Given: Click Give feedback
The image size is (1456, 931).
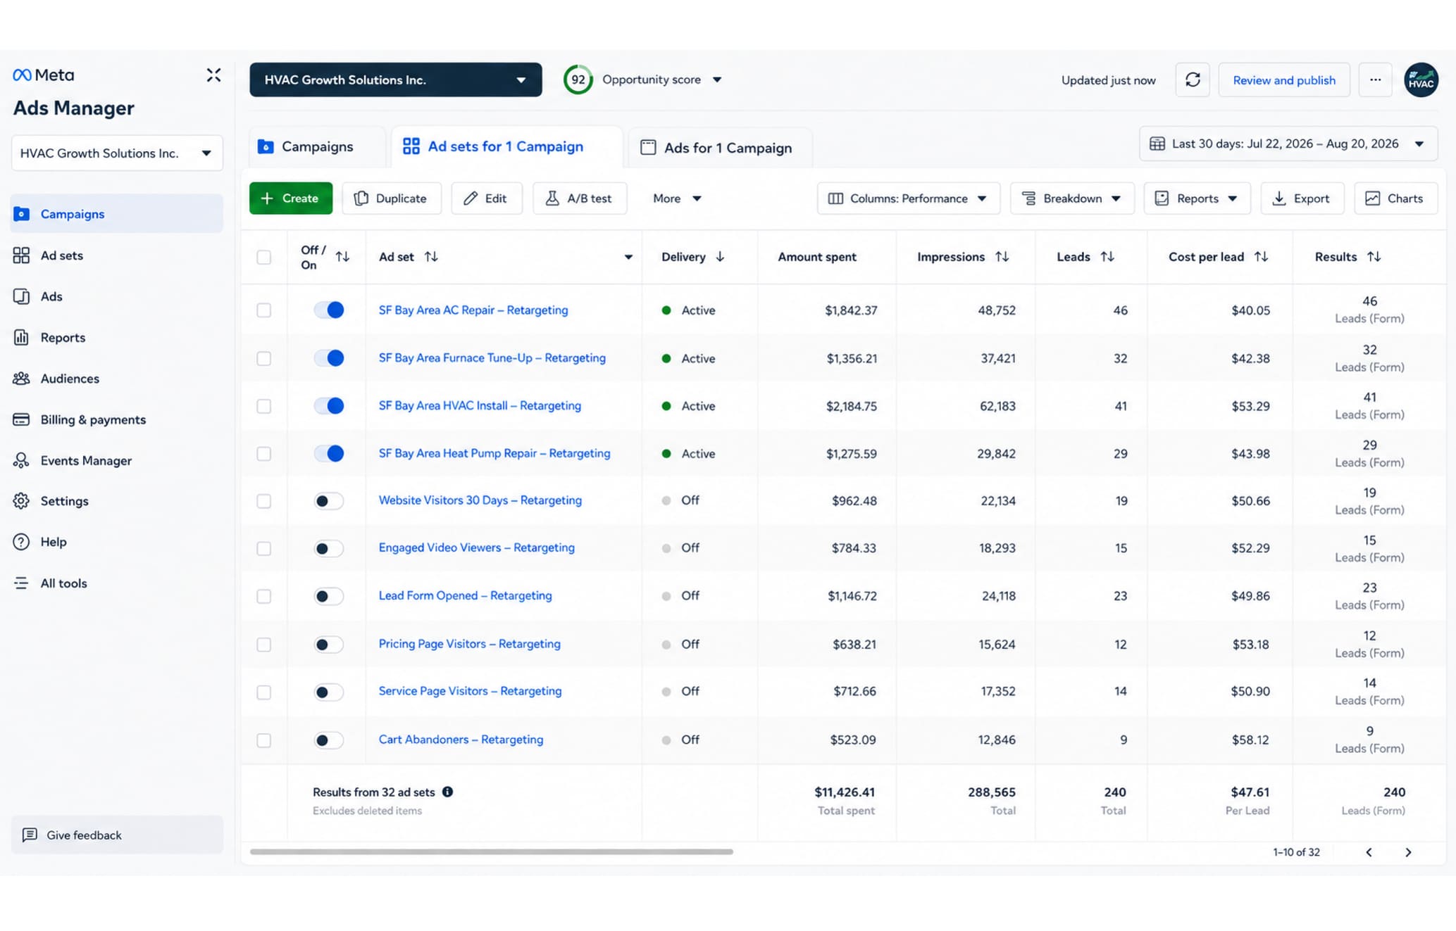Looking at the screenshot, I should 117,835.
